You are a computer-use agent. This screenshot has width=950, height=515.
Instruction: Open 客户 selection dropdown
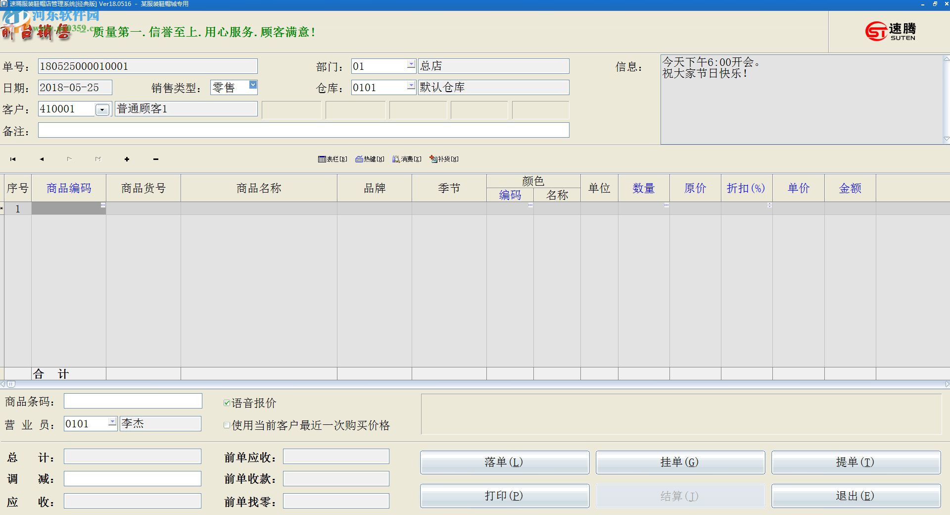pyautogui.click(x=102, y=110)
